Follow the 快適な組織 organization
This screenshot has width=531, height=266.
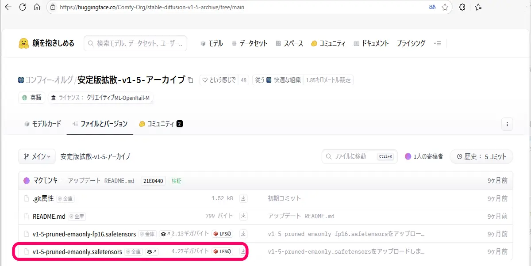277,80
